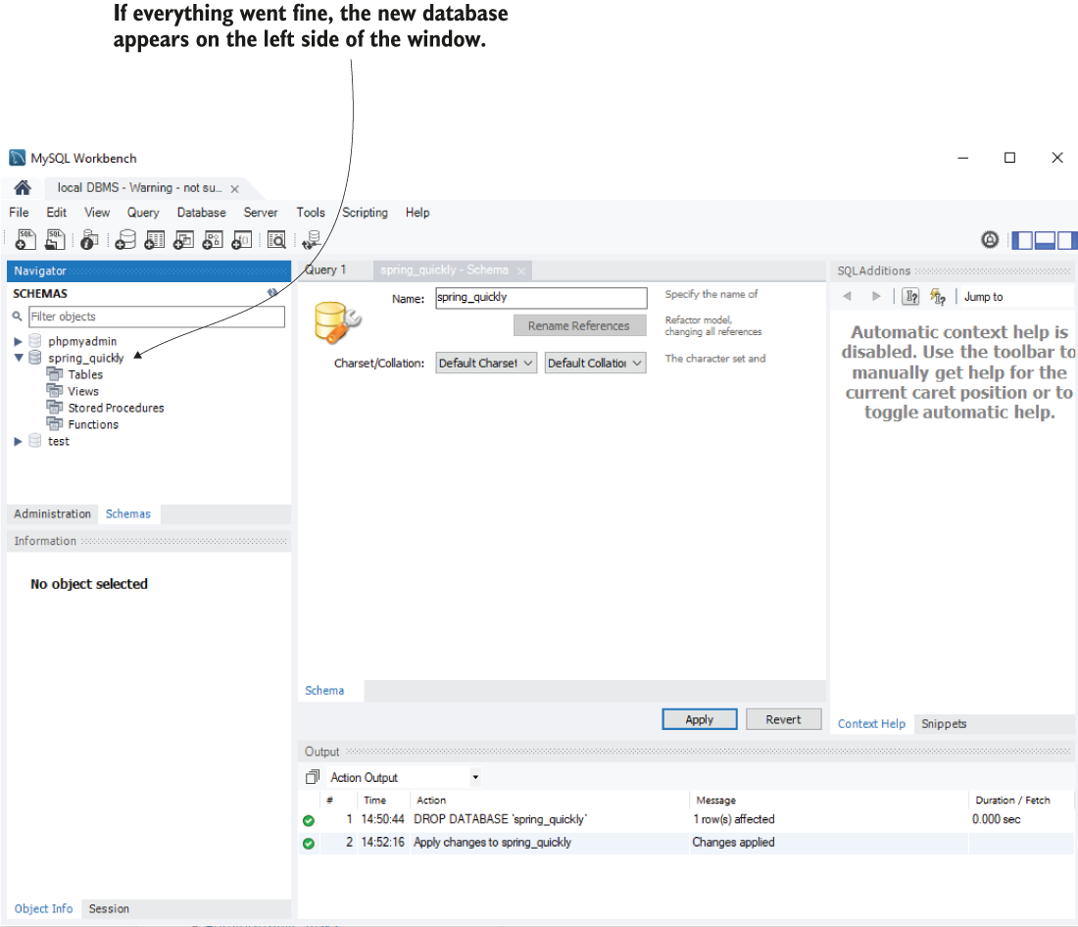The width and height of the screenshot is (1078, 927).
Task: Go to the home screen tab
Action: [23, 188]
